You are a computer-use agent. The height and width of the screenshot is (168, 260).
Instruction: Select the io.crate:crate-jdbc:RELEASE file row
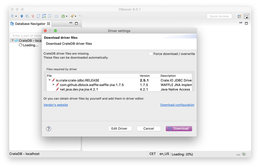77,80
